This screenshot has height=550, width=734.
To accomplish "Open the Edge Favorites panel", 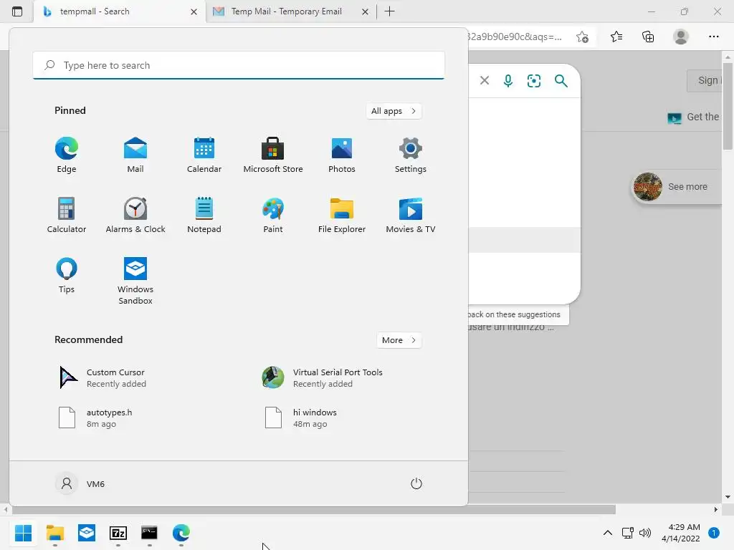I will [616, 37].
